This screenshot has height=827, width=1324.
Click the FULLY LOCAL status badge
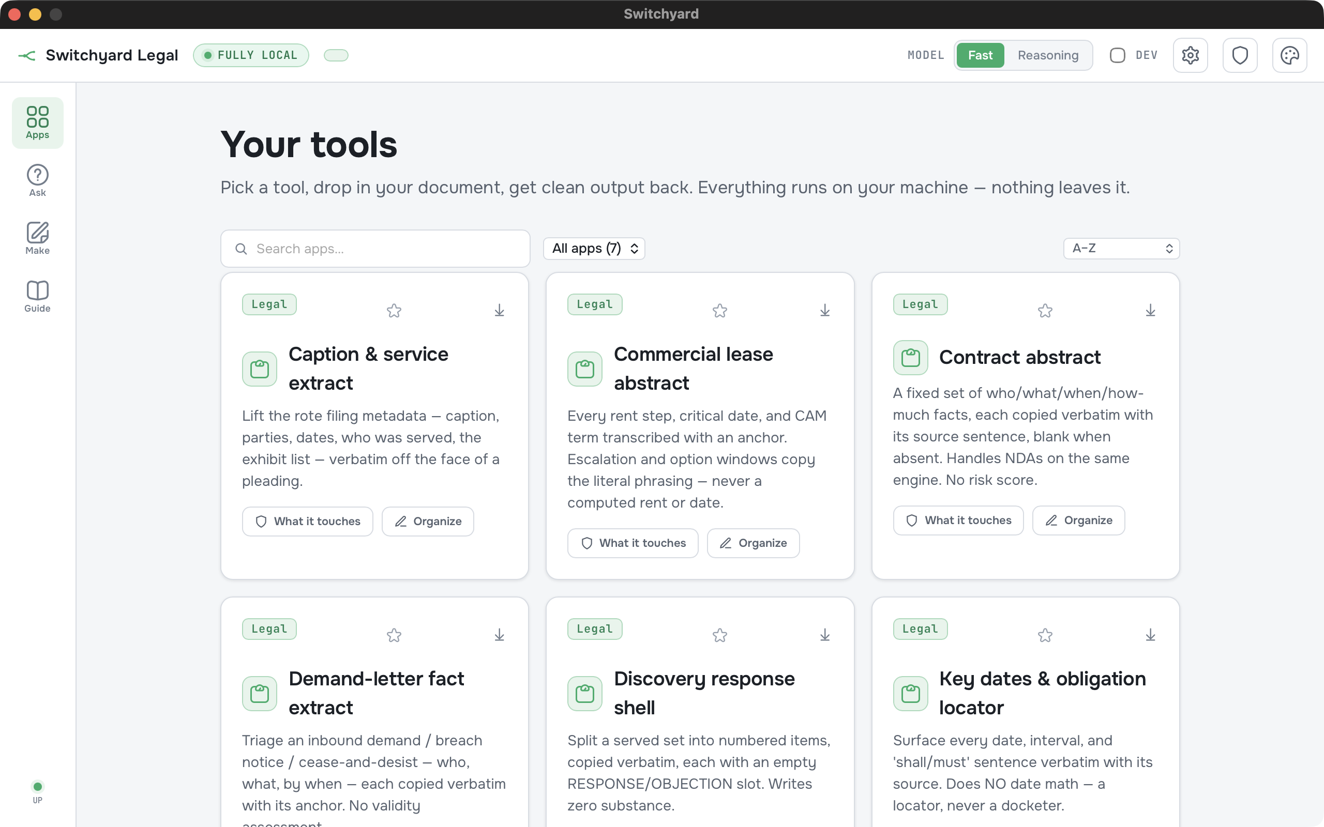tap(251, 55)
